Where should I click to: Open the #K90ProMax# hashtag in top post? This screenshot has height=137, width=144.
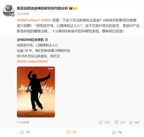pos(28,20)
